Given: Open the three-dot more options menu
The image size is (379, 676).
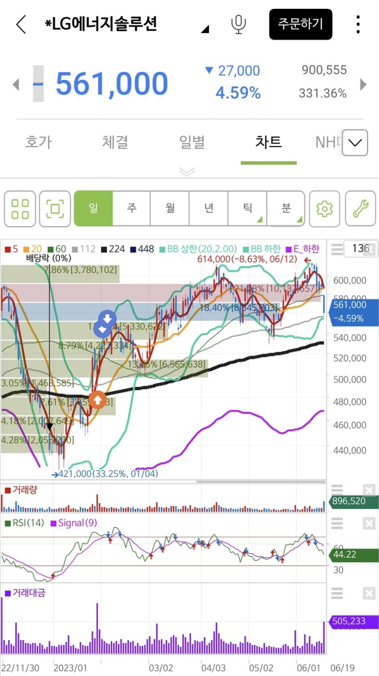Looking at the screenshot, I should (358, 24).
